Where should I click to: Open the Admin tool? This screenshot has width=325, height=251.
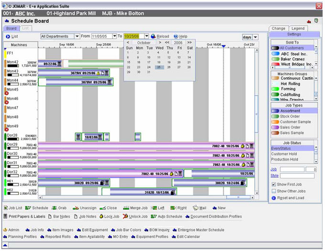coord(11,230)
